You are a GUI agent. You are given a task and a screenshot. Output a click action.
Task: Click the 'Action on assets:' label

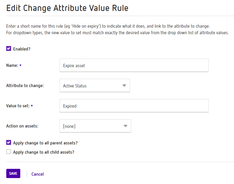tap(22, 126)
